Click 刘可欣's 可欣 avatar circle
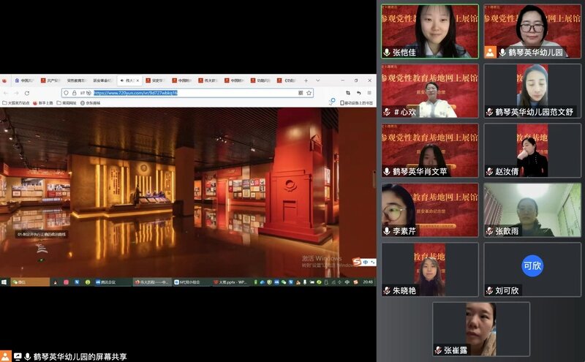 532,265
